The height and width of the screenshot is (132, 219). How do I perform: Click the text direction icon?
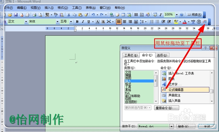[x=142, y=15]
